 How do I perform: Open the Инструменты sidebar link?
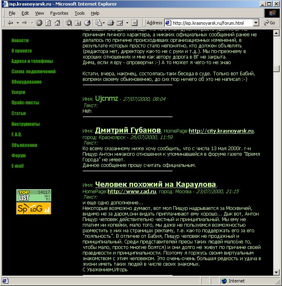pos(25,124)
